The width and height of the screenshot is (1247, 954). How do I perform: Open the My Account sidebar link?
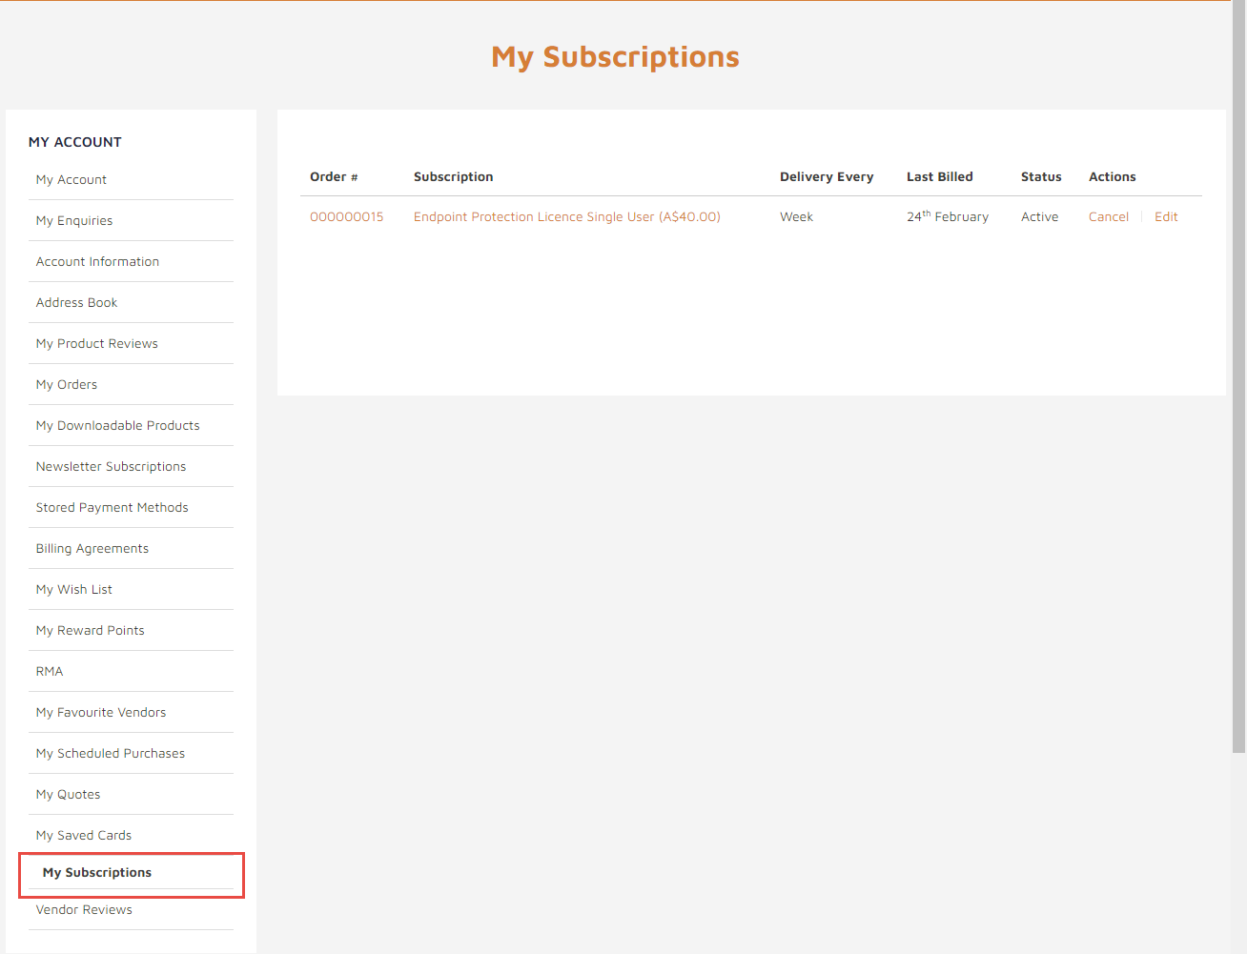click(x=72, y=179)
